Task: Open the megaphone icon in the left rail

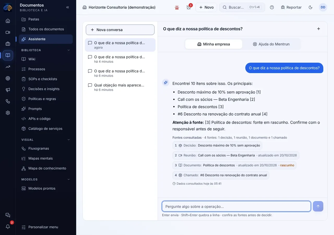Action: [8, 90]
